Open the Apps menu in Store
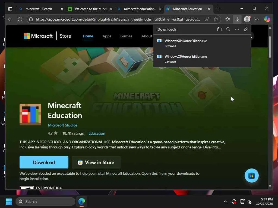 tap(107, 36)
